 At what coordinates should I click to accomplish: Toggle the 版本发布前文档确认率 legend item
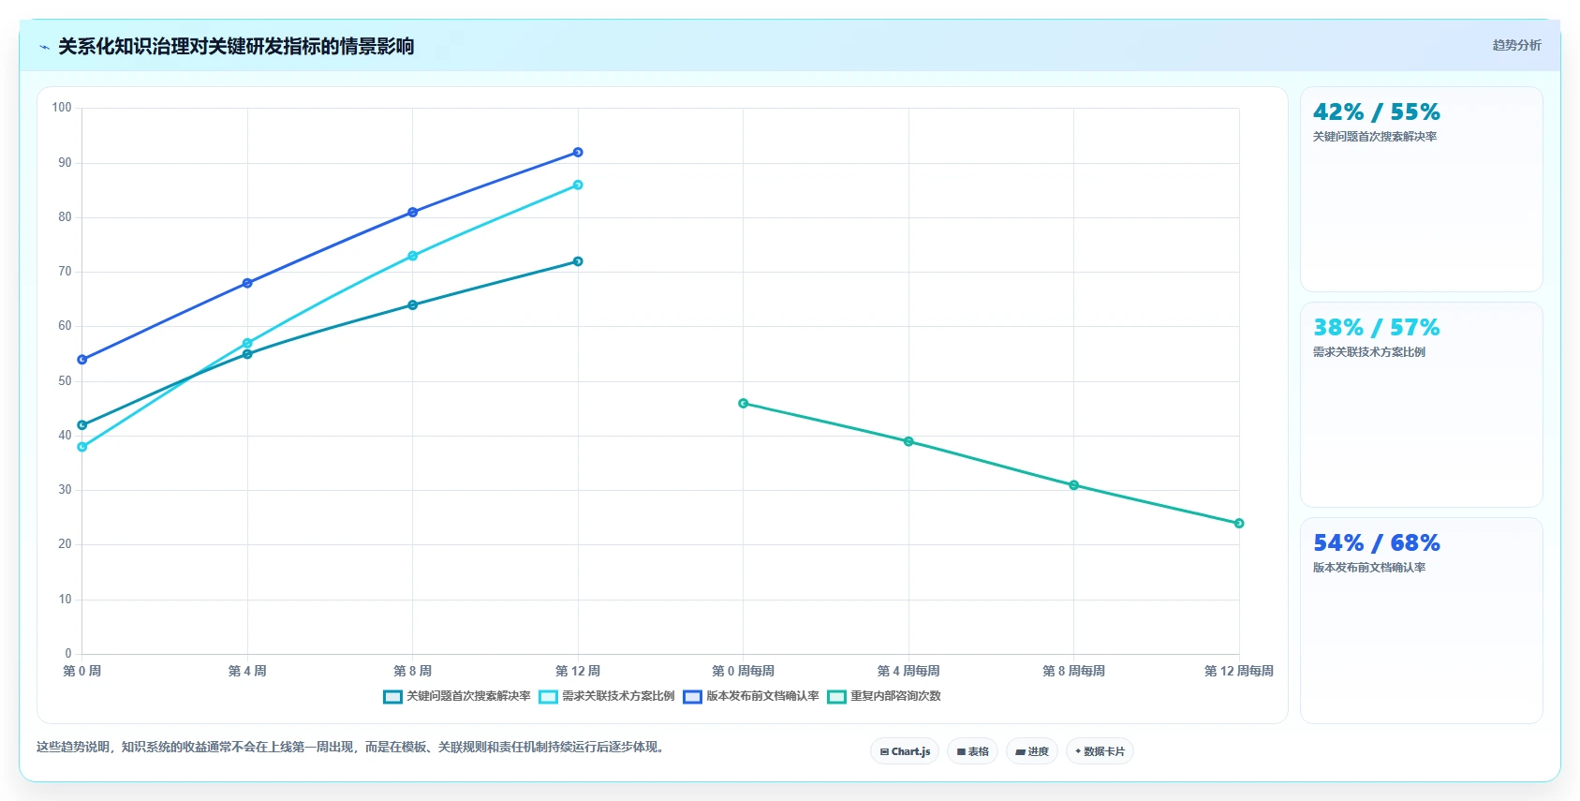pyautogui.click(x=751, y=696)
